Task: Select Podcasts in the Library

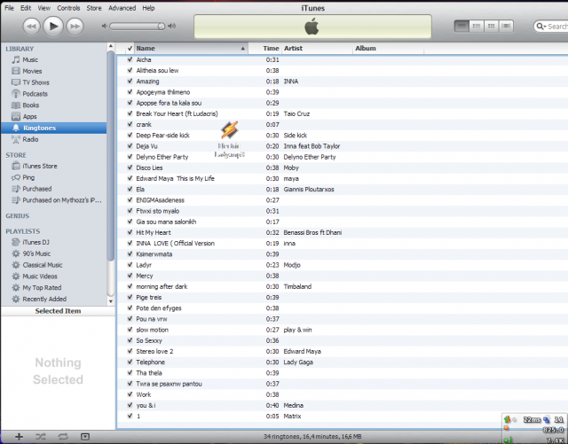Action: coord(54,94)
